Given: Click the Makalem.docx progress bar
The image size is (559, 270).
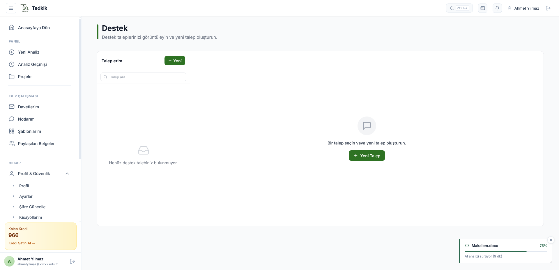Looking at the screenshot, I should coord(506,251).
